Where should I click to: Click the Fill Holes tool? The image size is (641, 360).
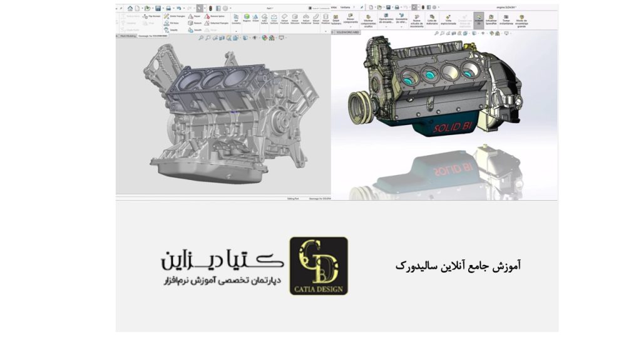[167, 23]
